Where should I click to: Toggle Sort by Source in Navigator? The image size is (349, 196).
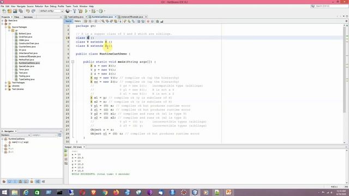44,181
